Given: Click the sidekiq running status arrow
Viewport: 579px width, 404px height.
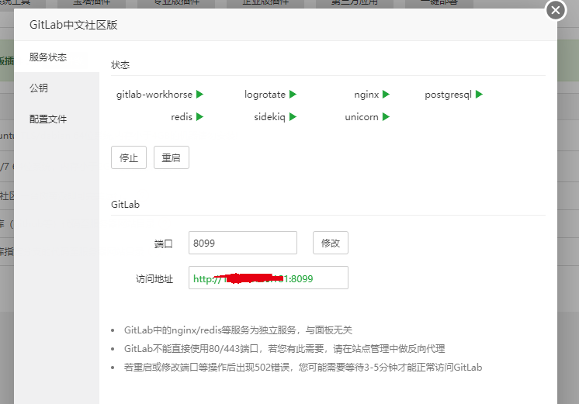Looking at the screenshot, I should (293, 117).
